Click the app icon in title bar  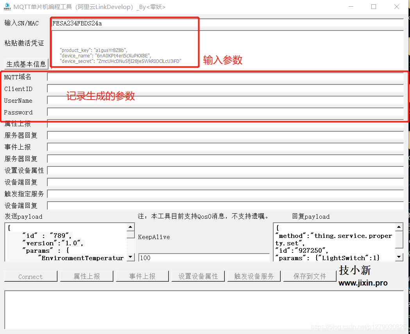(x=7, y=7)
